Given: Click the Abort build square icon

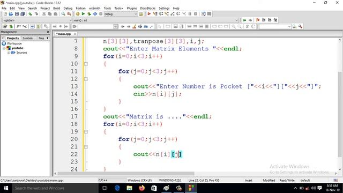Looking at the screenshot, I should (x=101, y=14).
